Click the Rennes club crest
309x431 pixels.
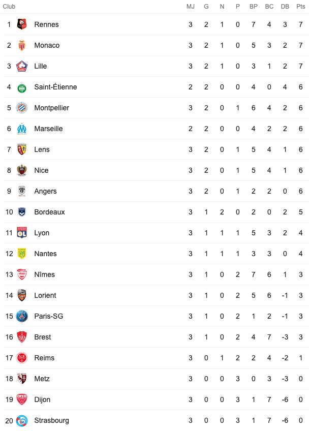coord(22,24)
